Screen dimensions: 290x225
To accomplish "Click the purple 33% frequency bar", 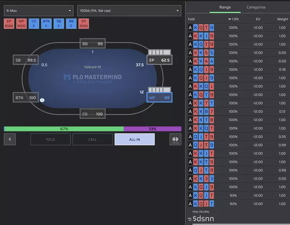I will point(152,129).
